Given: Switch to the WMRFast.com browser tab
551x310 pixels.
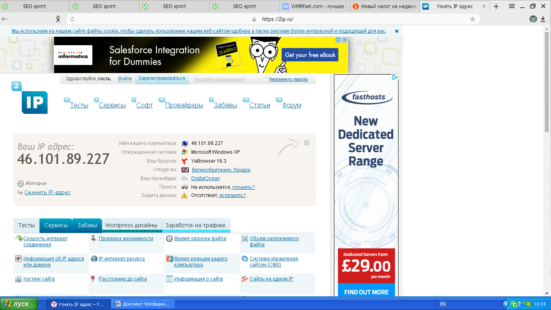Looking at the screenshot, I should pos(315,6).
